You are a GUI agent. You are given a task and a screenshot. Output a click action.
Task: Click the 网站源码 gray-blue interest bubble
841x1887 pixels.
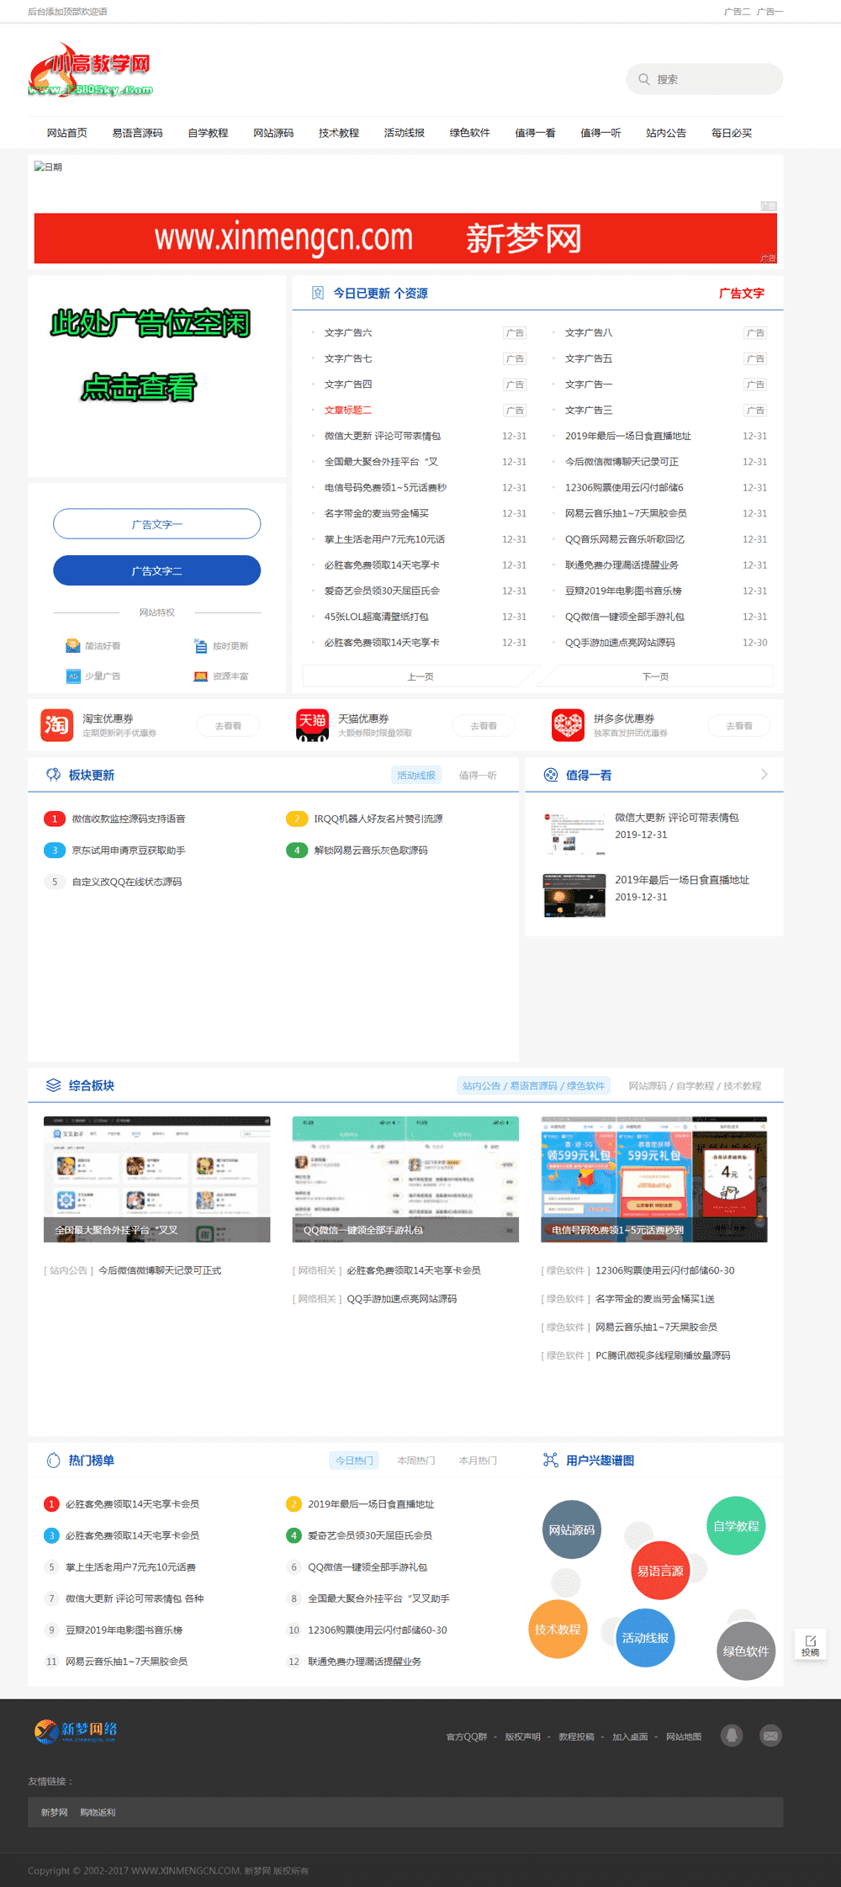(572, 1529)
